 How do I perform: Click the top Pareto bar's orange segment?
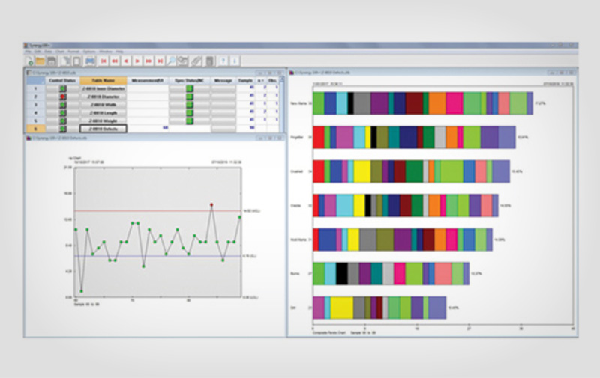(437, 103)
